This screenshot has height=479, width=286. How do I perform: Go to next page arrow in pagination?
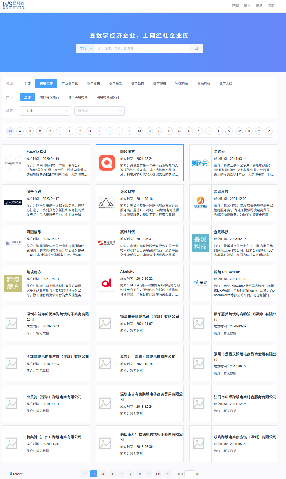[167, 473]
